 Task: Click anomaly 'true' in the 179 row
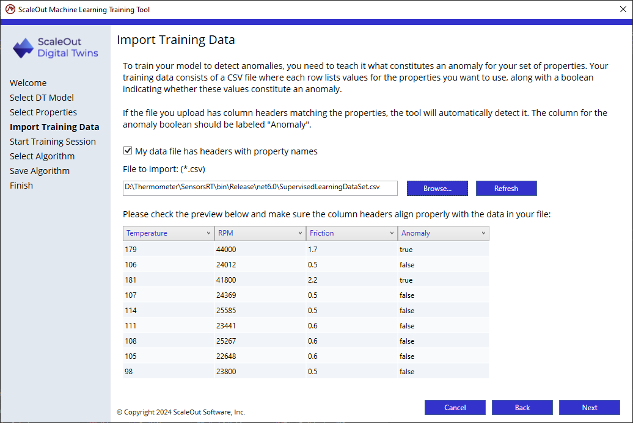[443, 249]
